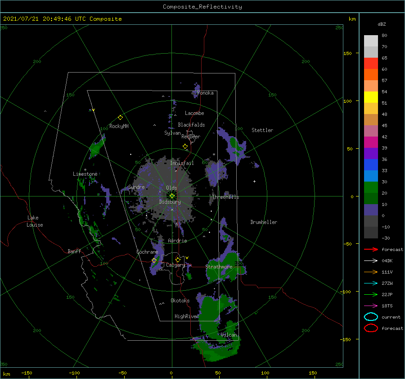Click the RedDeer city label
The height and width of the screenshot is (379, 405).
point(191,137)
